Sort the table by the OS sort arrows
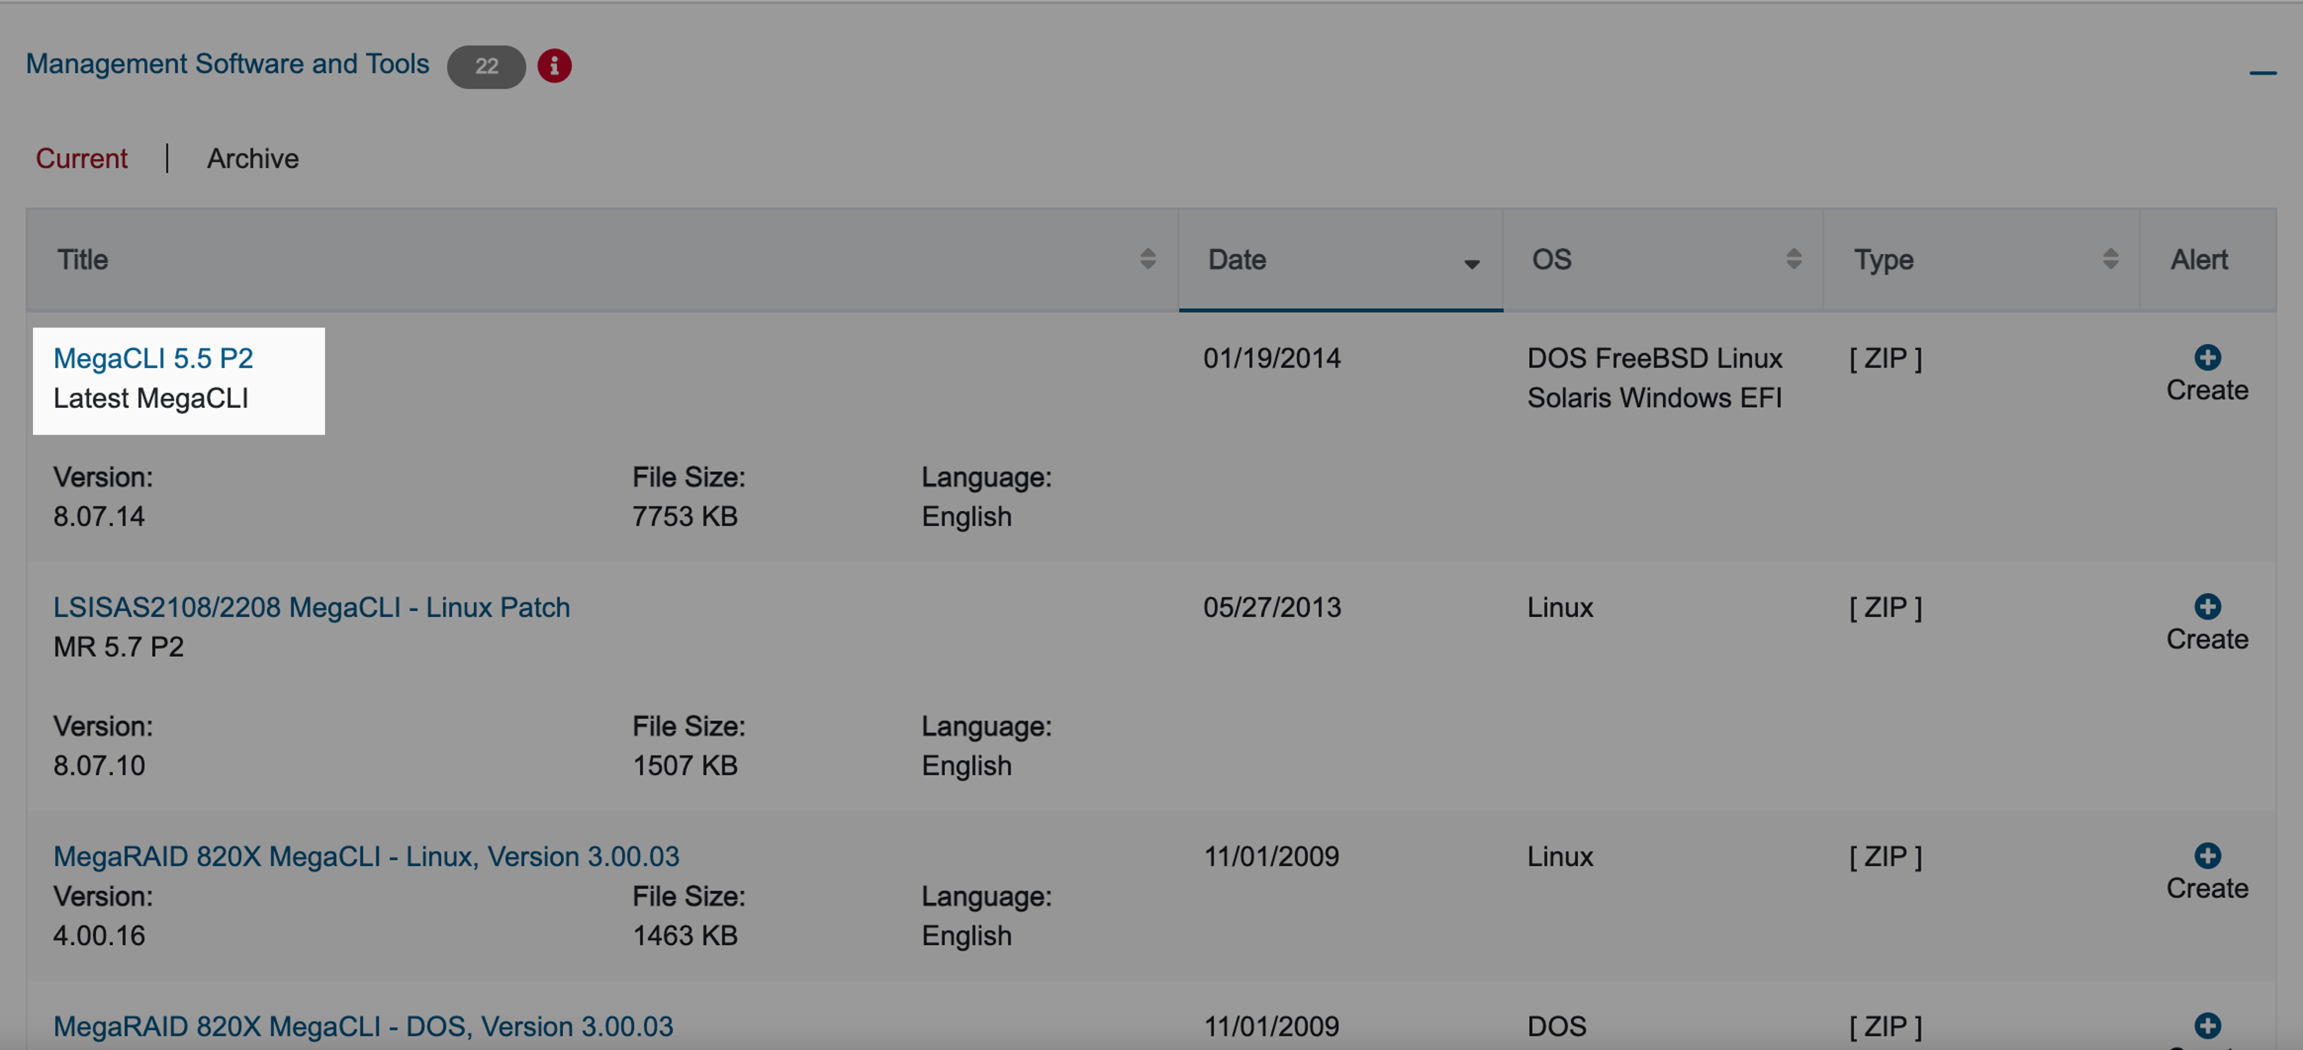This screenshot has width=2303, height=1050. (1793, 259)
